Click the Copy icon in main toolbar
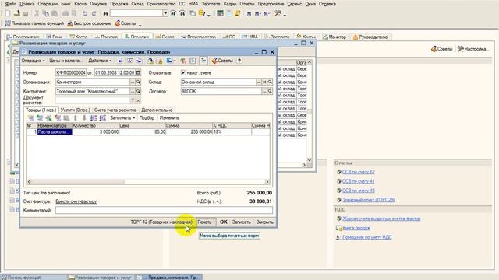The height and width of the screenshot is (280, 499). (x=46, y=13)
